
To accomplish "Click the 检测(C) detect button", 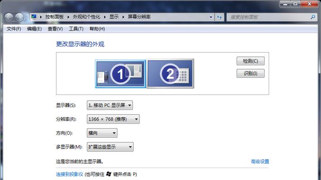I will tap(251, 61).
